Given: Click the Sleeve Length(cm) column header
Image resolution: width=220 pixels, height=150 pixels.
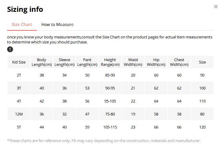Looking at the screenshot, I should point(64,62).
